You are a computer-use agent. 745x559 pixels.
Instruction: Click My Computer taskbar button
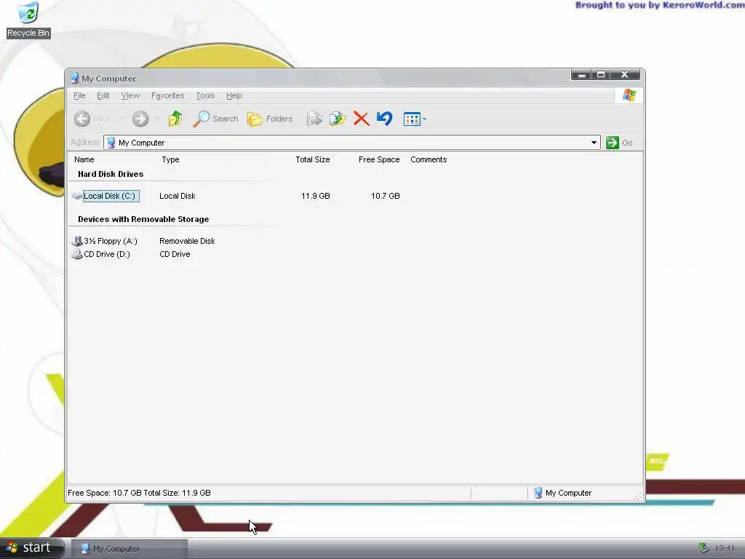click(130, 549)
